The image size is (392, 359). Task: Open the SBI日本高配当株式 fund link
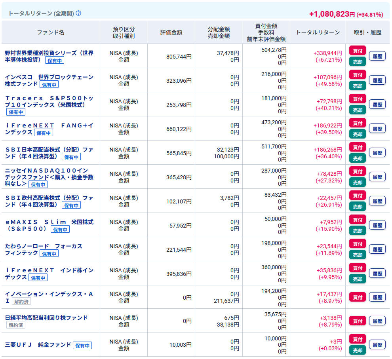coord(49,153)
